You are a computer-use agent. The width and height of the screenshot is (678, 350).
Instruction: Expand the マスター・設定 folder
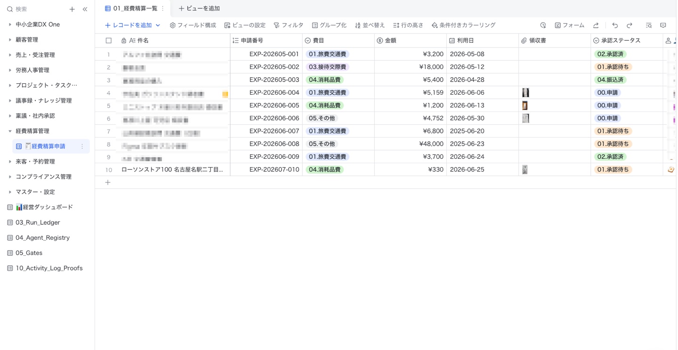[10, 192]
